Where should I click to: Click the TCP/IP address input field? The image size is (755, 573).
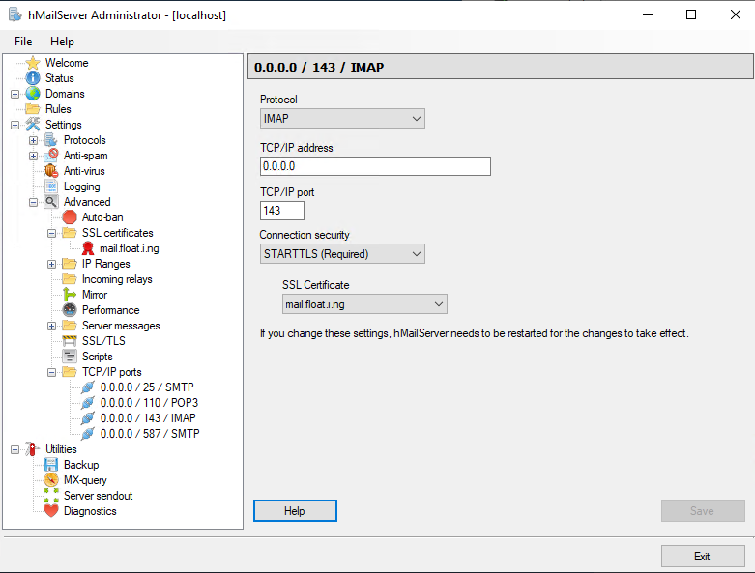point(376,166)
